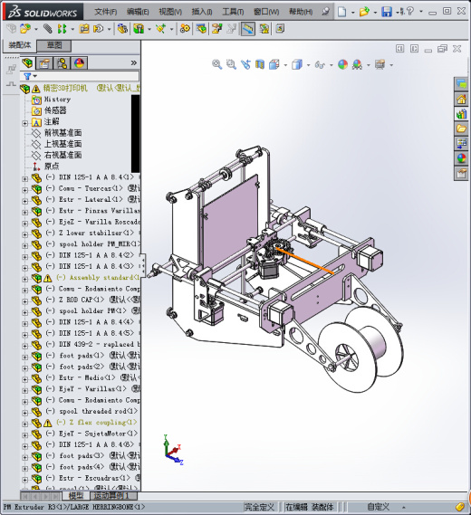Open the 编辑(E) menu

(x=138, y=12)
